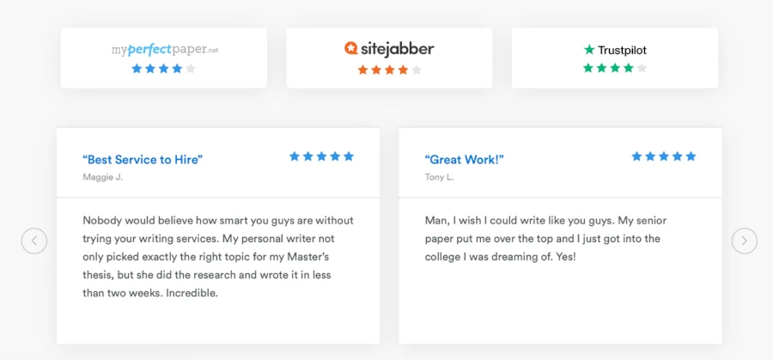Select Maggie J.'s five-star rating
This screenshot has height=360, width=773.
click(321, 156)
